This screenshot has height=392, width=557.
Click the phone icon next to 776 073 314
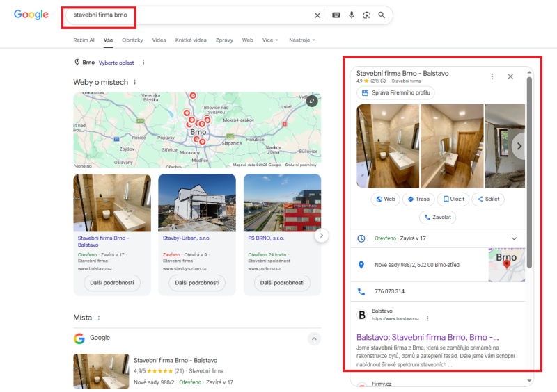(361, 292)
